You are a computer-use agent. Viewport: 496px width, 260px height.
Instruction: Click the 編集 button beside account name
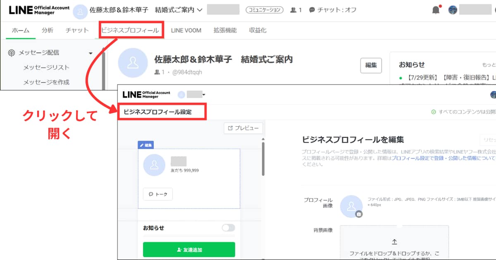click(371, 65)
